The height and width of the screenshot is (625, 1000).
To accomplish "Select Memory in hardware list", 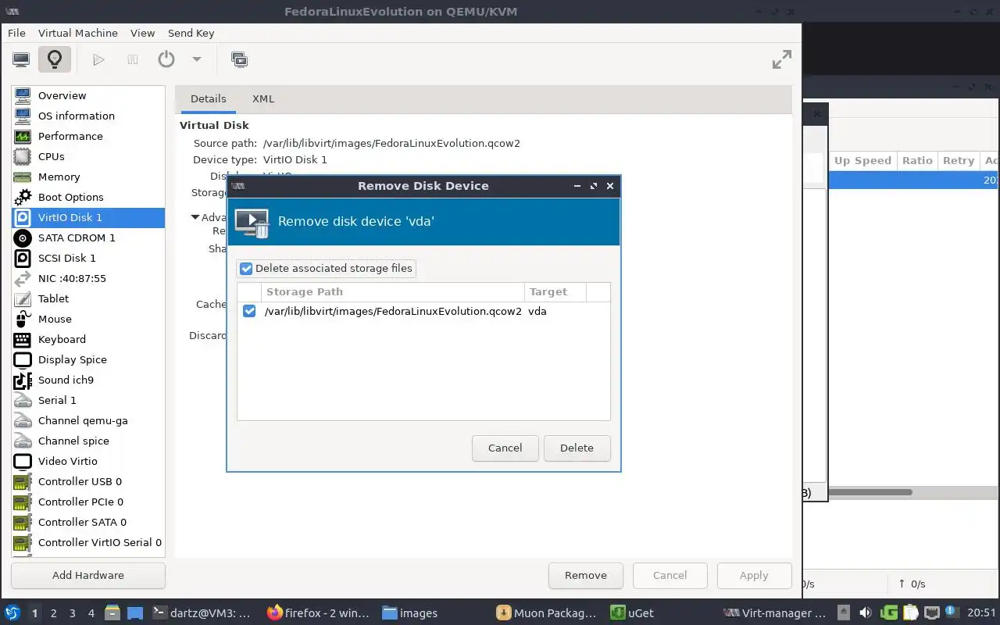I will [88, 177].
